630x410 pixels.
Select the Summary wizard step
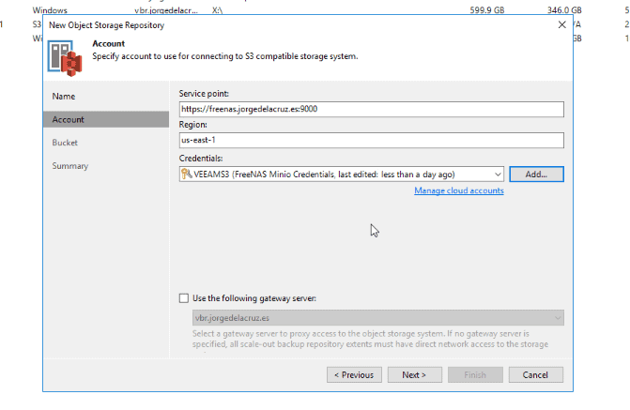(69, 166)
